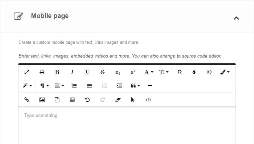Apply subscript formatting

coord(118,73)
